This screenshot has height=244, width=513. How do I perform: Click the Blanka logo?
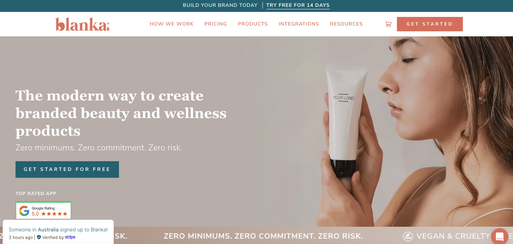[82, 24]
